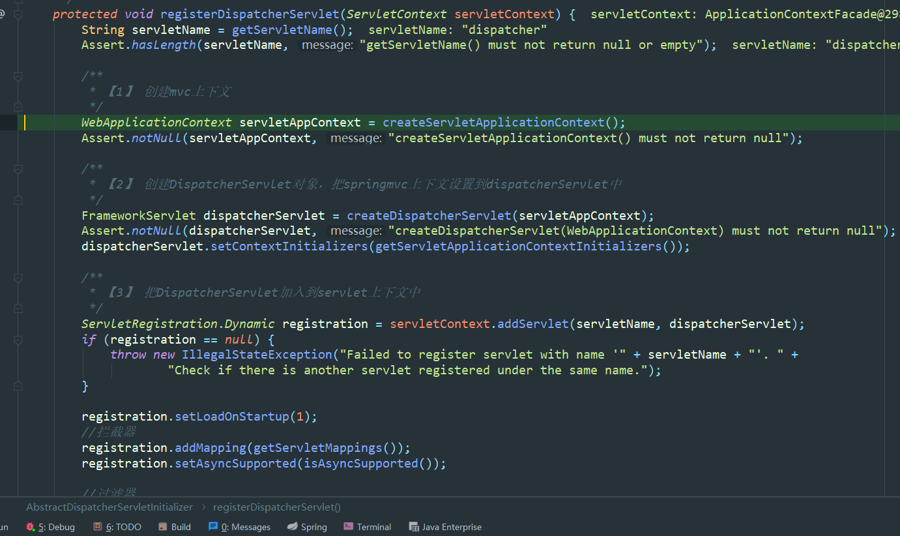Open the Build tool window

(174, 527)
